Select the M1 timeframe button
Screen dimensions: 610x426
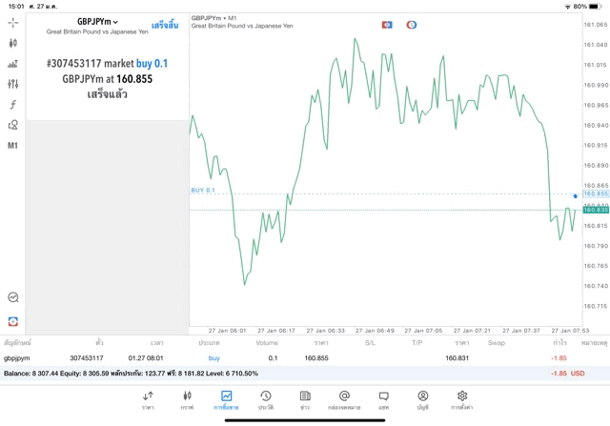[12, 146]
